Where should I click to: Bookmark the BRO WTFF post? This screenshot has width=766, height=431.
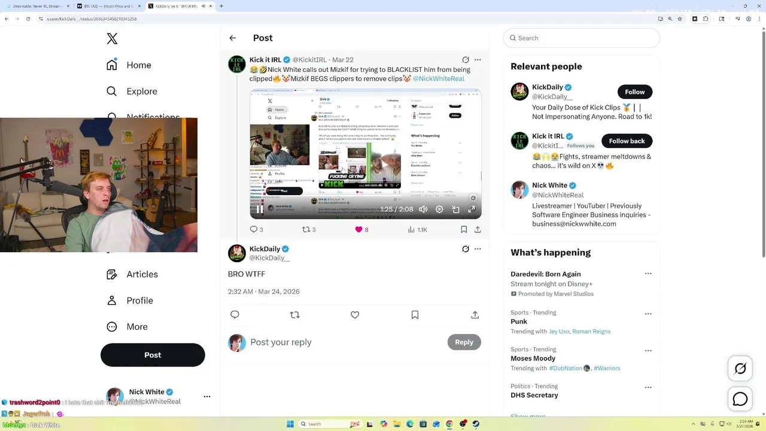tap(415, 315)
